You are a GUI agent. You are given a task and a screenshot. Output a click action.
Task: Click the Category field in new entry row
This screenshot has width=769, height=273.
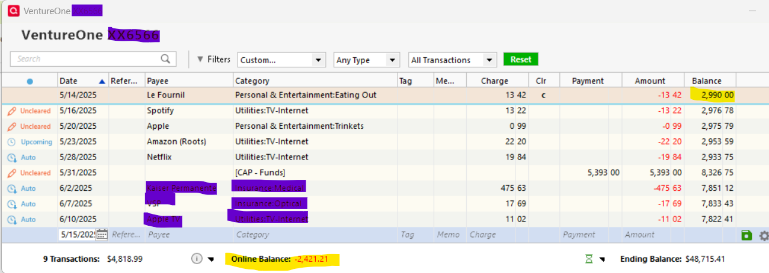click(x=315, y=235)
